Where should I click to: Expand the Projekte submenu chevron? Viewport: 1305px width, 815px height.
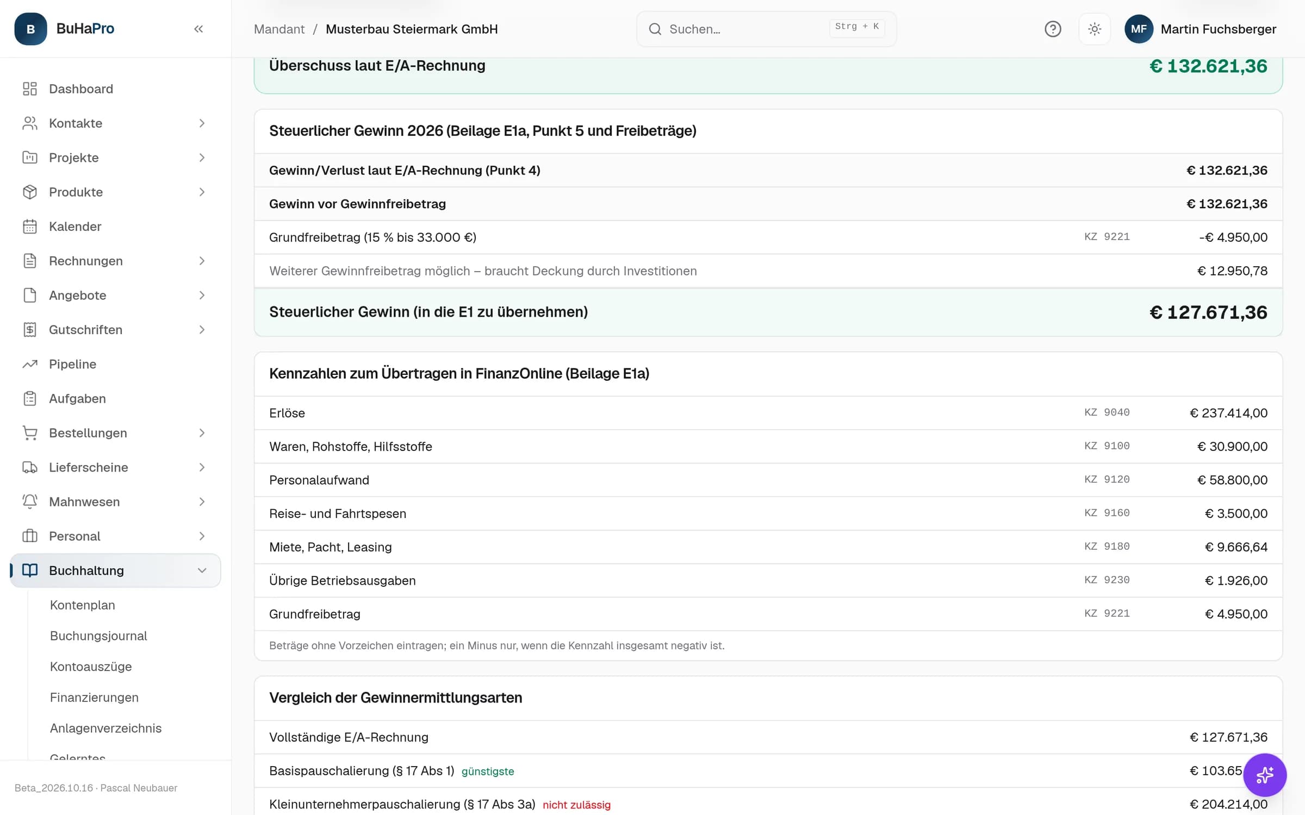(202, 158)
